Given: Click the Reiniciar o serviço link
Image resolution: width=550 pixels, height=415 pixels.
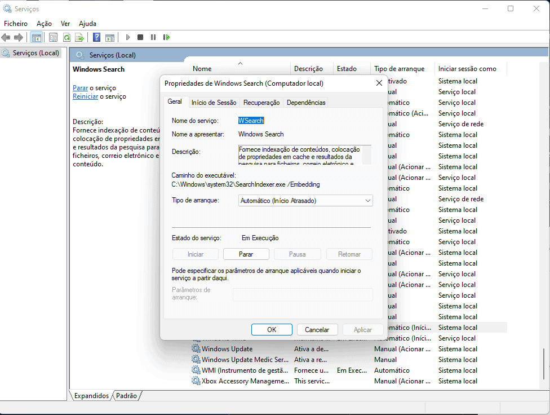Looking at the screenshot, I should [85, 96].
